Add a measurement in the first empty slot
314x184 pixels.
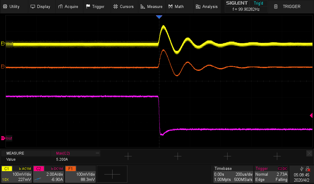pos(128,156)
